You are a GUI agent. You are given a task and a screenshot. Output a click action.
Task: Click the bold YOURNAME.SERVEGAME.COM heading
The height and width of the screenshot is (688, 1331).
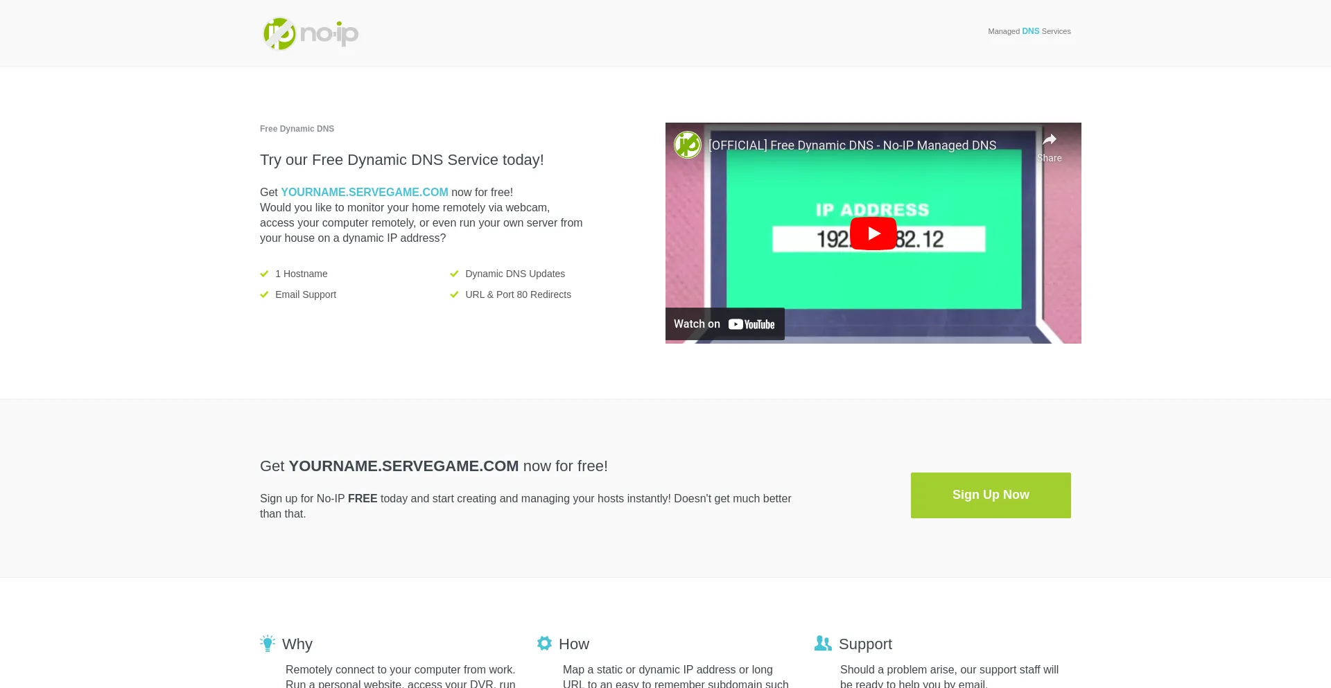[403, 466]
